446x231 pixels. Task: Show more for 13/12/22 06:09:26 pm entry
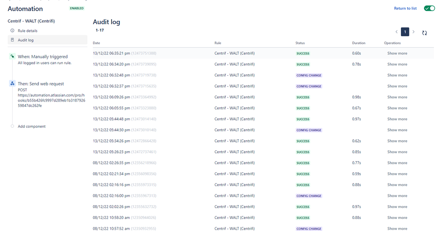(397, 97)
